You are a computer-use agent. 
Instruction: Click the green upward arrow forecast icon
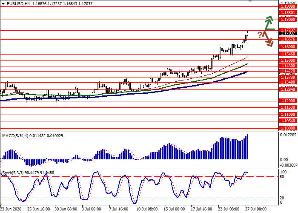269,24
